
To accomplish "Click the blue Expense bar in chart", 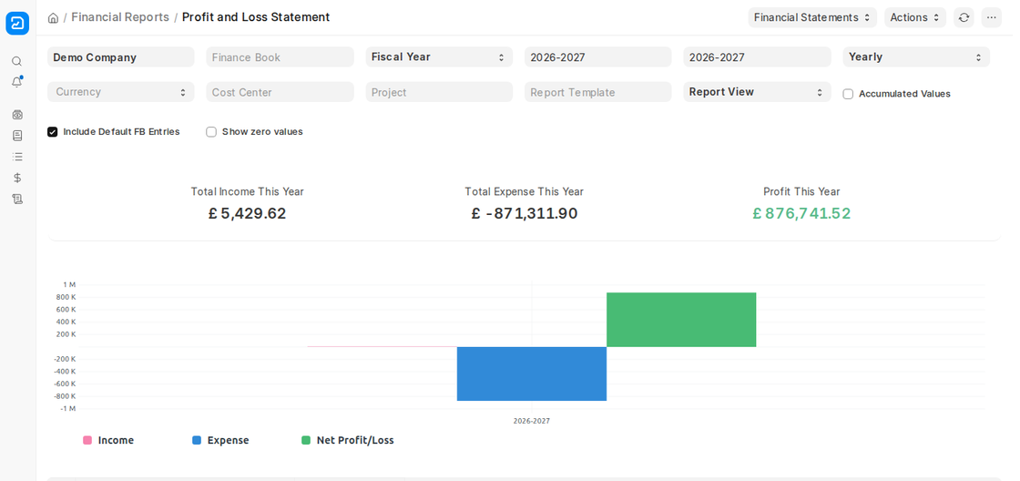I will point(532,374).
